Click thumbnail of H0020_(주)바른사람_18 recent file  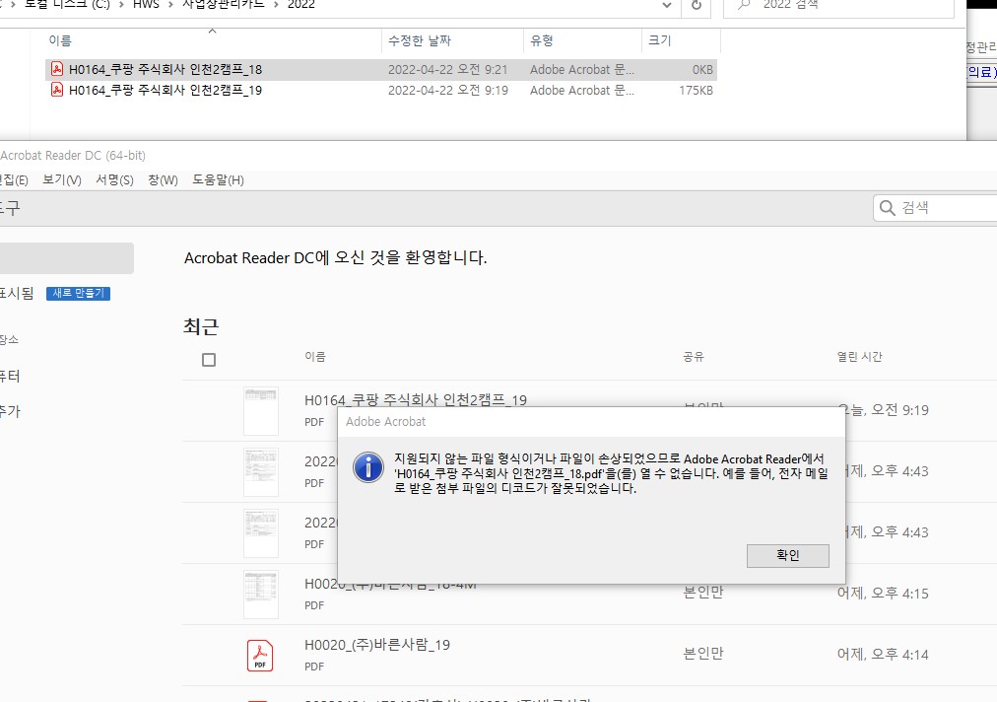tap(261, 594)
